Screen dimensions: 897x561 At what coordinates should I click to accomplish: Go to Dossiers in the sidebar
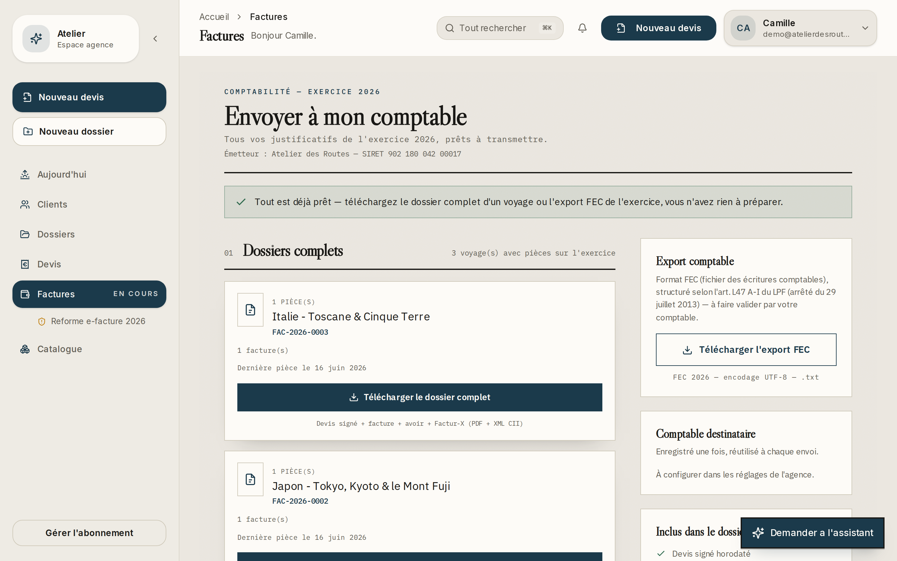click(89, 234)
